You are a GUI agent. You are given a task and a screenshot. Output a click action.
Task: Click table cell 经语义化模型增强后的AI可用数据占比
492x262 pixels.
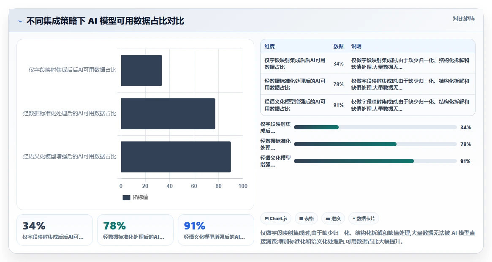295,105
